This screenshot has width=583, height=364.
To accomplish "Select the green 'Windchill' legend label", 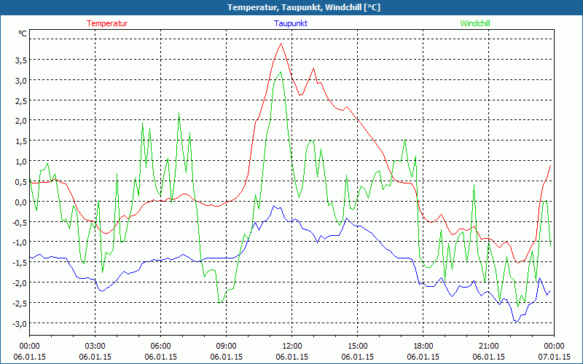I will (475, 23).
